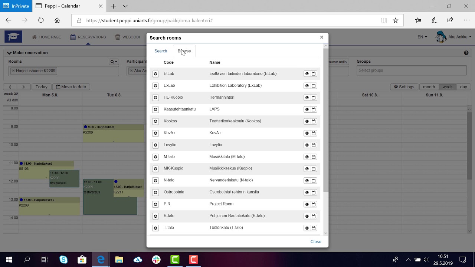Open File Explorer from the taskbar
The width and height of the screenshot is (475, 267).
coord(119,260)
